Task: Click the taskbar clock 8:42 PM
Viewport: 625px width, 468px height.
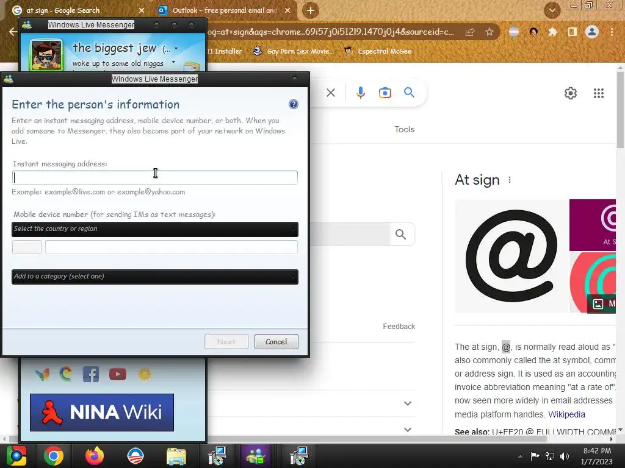Action: tap(597, 451)
